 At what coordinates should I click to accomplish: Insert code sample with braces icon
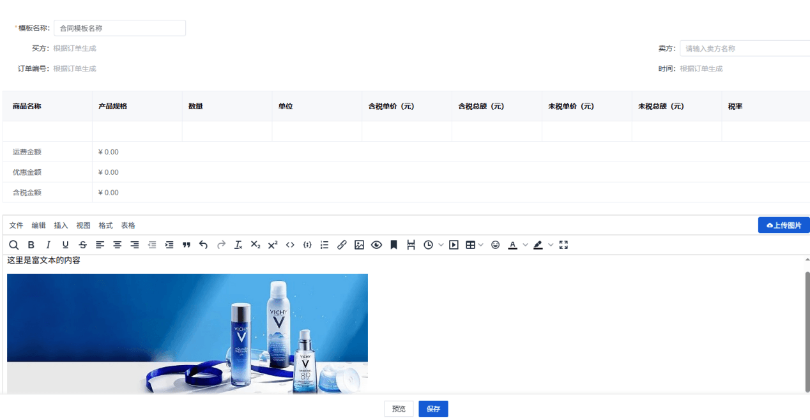[307, 244]
